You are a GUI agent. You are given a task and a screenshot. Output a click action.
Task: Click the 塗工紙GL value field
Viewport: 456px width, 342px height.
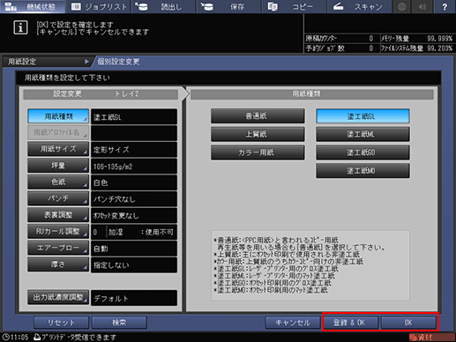134,116
